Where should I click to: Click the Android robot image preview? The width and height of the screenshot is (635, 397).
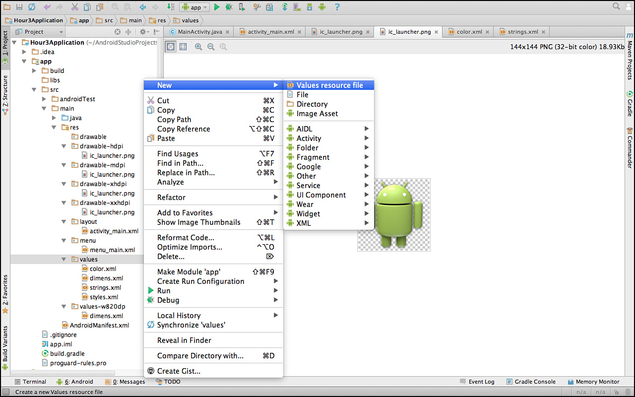click(x=394, y=215)
